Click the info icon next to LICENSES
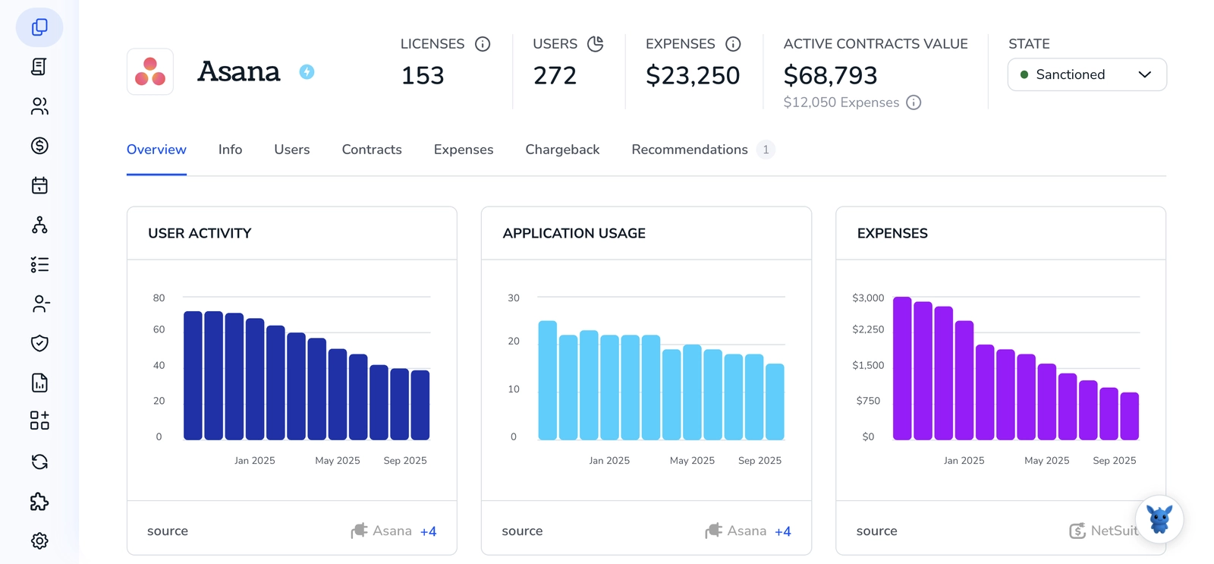Image resolution: width=1214 pixels, height=564 pixels. click(x=483, y=44)
